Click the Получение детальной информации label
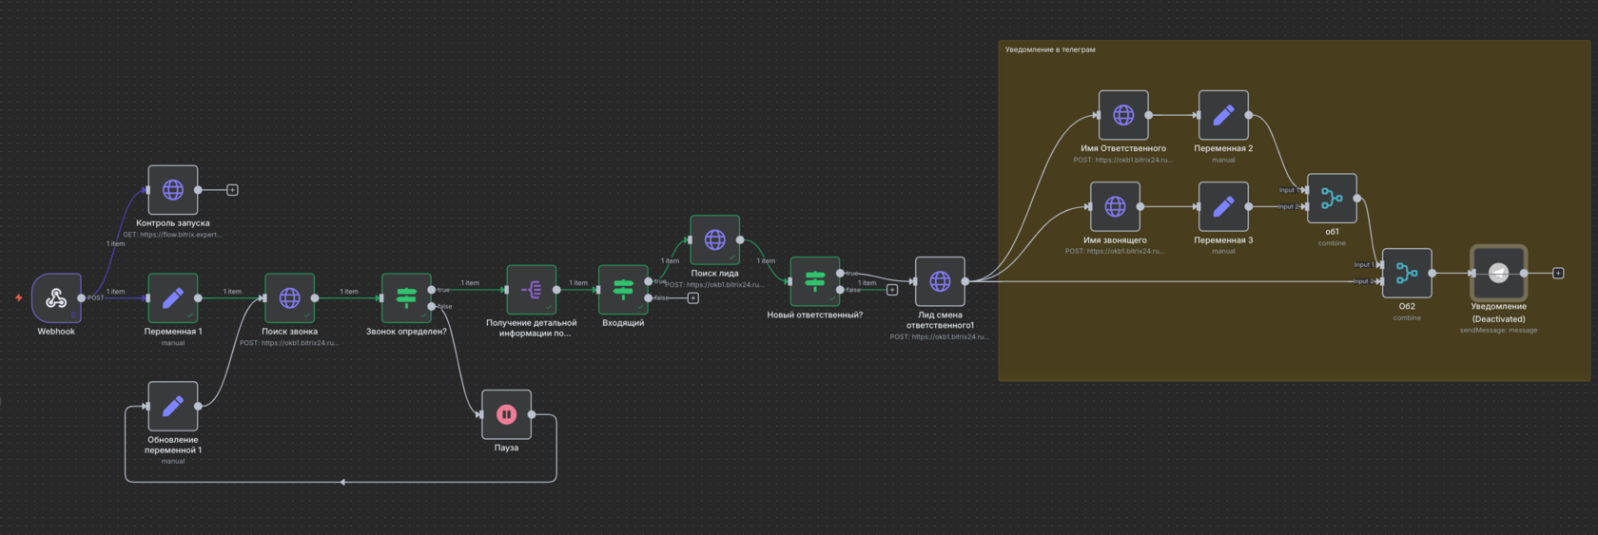This screenshot has width=1598, height=535. pos(532,328)
